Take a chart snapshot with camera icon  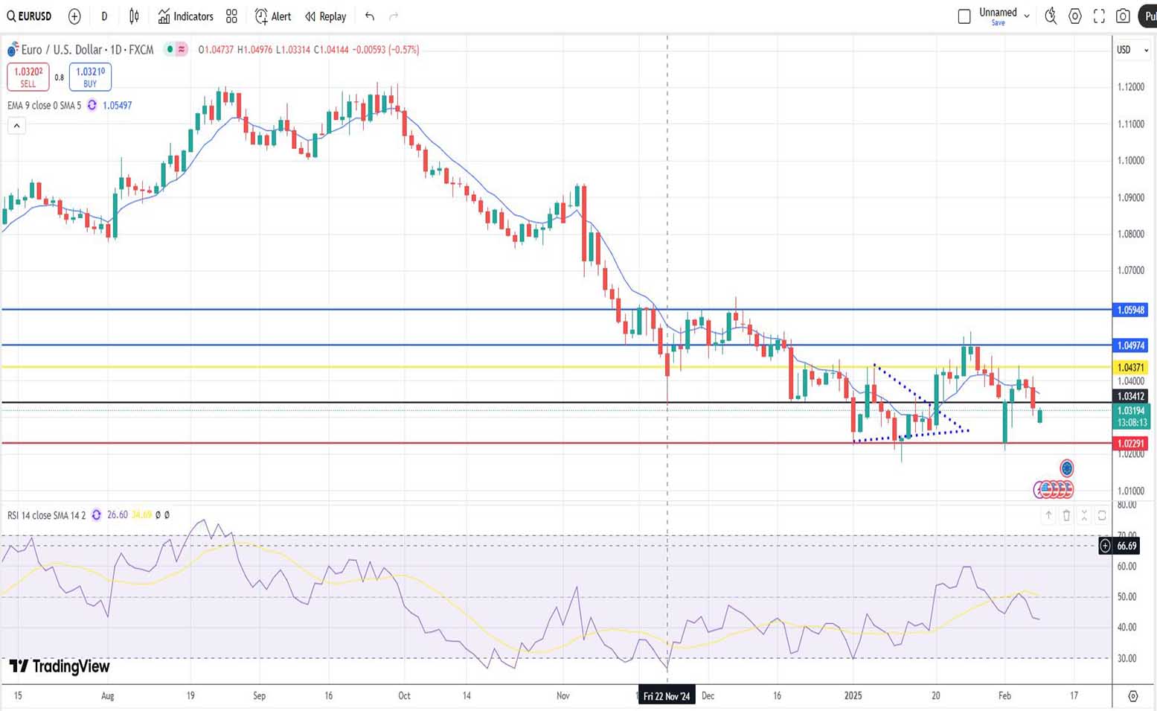tap(1124, 16)
